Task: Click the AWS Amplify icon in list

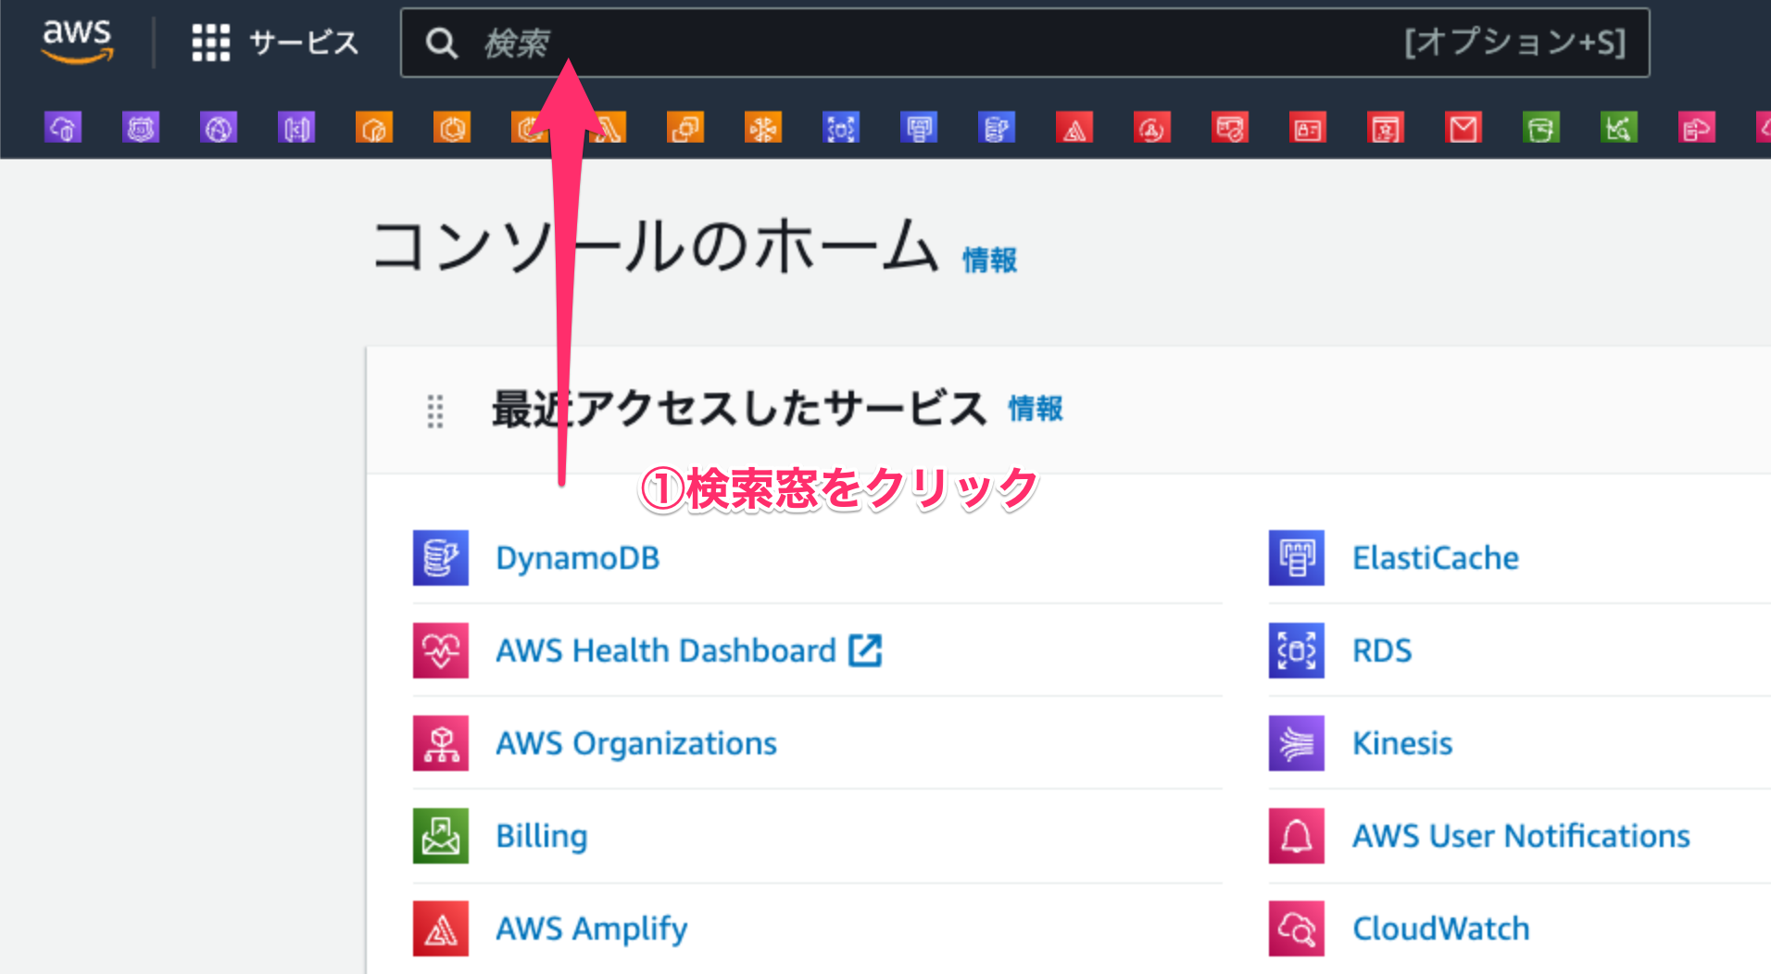Action: (441, 929)
